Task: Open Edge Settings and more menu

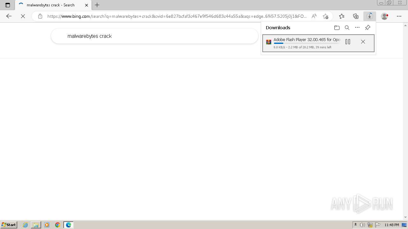Action: click(x=399, y=16)
